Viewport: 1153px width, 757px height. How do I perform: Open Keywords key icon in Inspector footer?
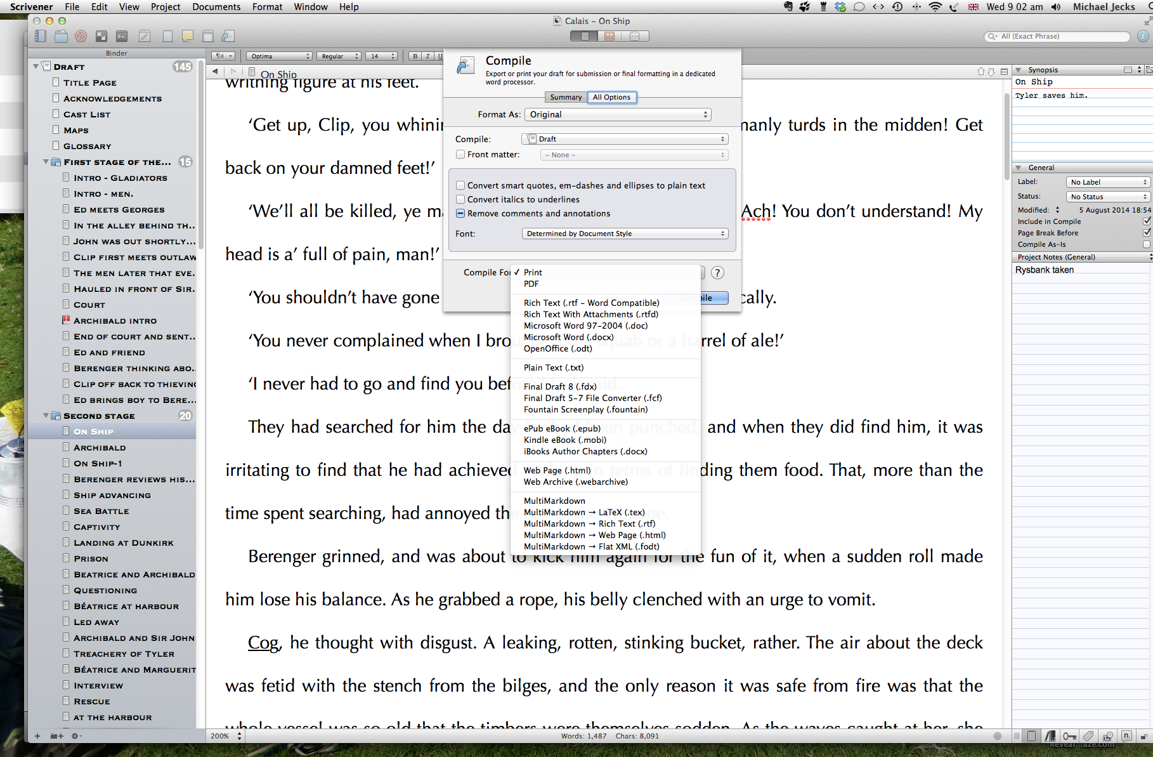pos(1069,736)
